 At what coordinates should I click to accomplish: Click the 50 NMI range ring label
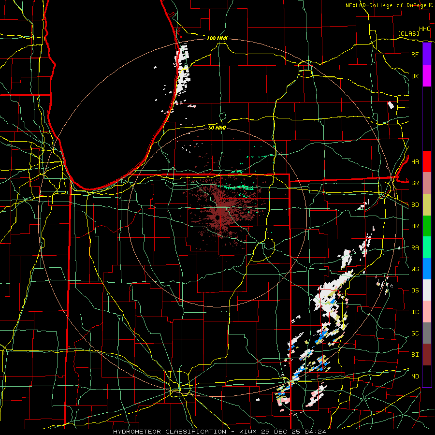coord(217,128)
